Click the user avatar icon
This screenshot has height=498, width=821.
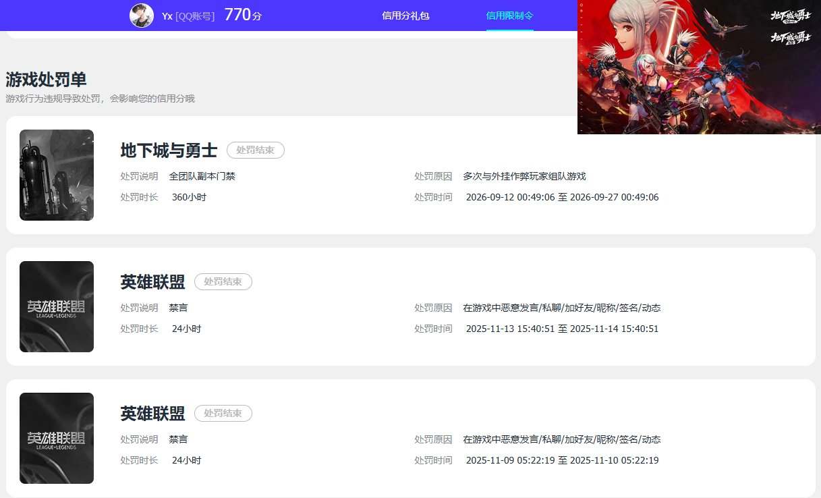[x=142, y=16]
